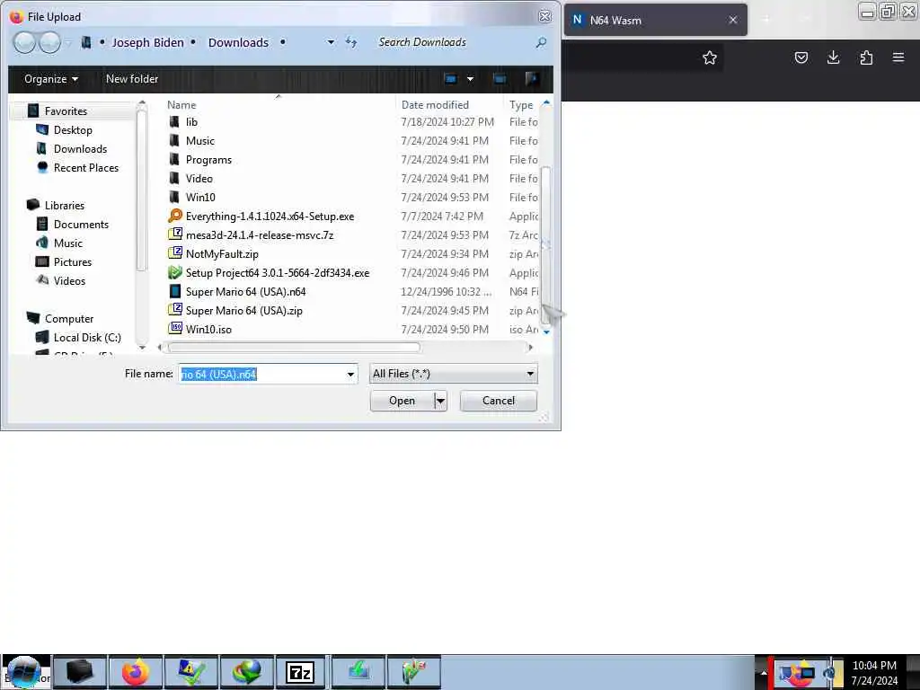The image size is (920, 690).
Task: Select the Everything-1.4.1.1024.x64-Setup.exe file
Action: tap(270, 217)
